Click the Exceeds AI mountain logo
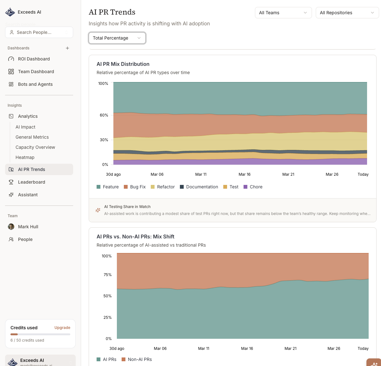Viewport: 381px width, 366px height. click(x=10, y=12)
